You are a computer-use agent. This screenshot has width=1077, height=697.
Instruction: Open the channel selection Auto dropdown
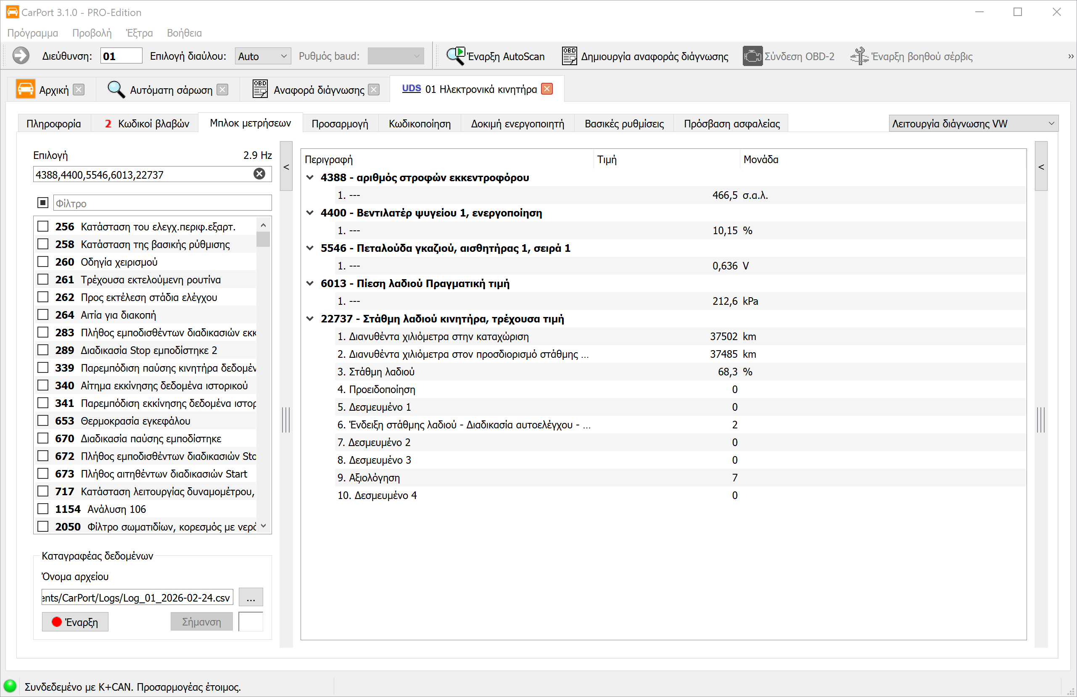[x=262, y=56]
